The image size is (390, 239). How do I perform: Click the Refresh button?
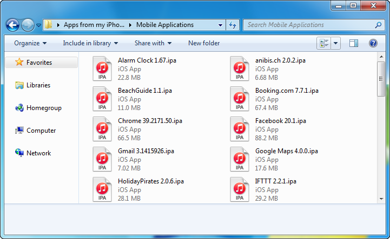233,25
